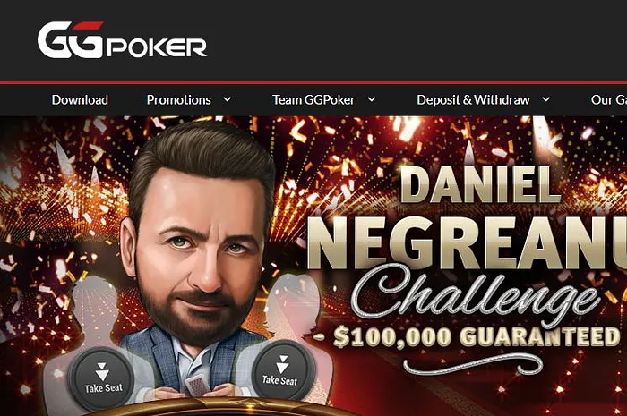This screenshot has height=416, width=627.
Task: Click the GG emblem in the logo
Action: pos(71,40)
